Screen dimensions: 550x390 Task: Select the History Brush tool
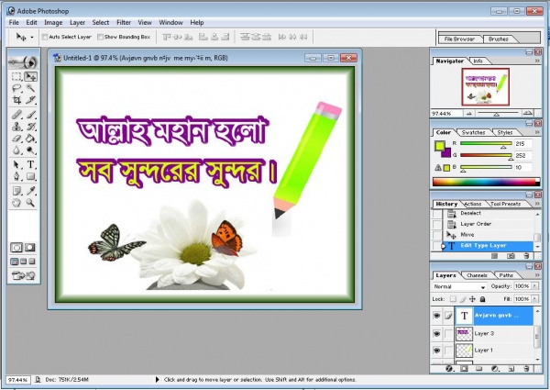pyautogui.click(x=31, y=127)
